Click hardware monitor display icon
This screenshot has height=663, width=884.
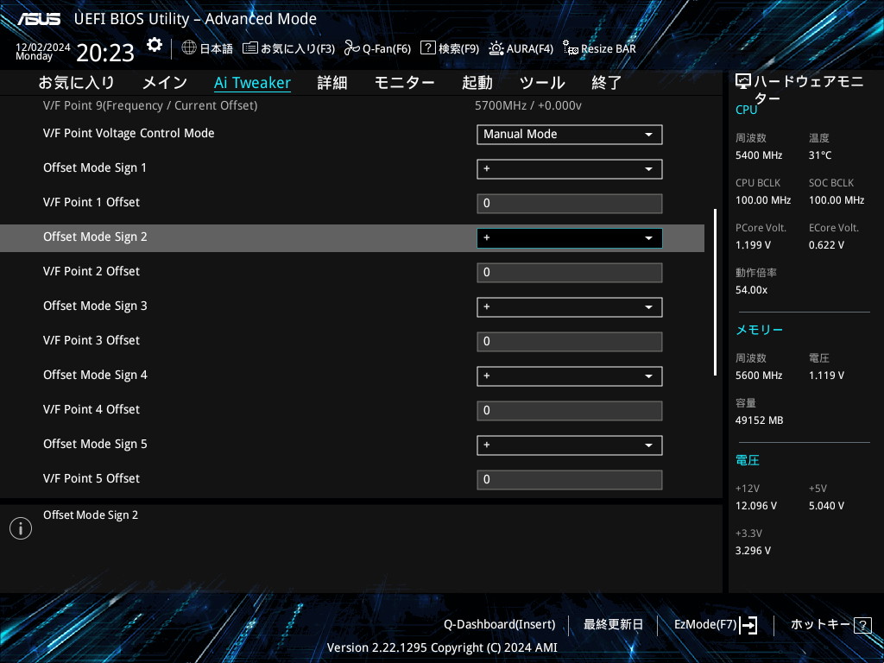(x=743, y=82)
